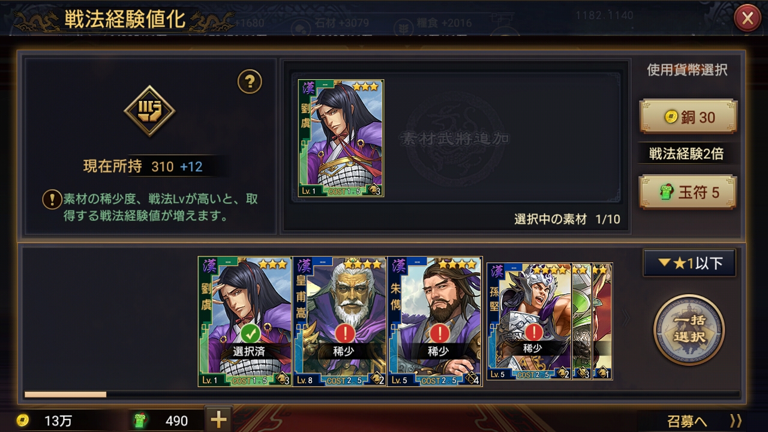This screenshot has width=768, height=432.
Task: Select the 孫堅 general card
Action: (x=529, y=322)
